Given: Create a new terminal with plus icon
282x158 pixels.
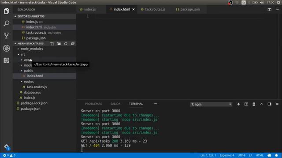Looking at the screenshot, I should (238, 104).
